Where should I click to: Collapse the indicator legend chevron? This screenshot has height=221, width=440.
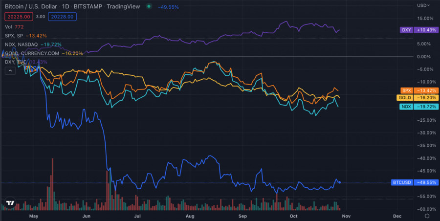pyautogui.click(x=10, y=71)
